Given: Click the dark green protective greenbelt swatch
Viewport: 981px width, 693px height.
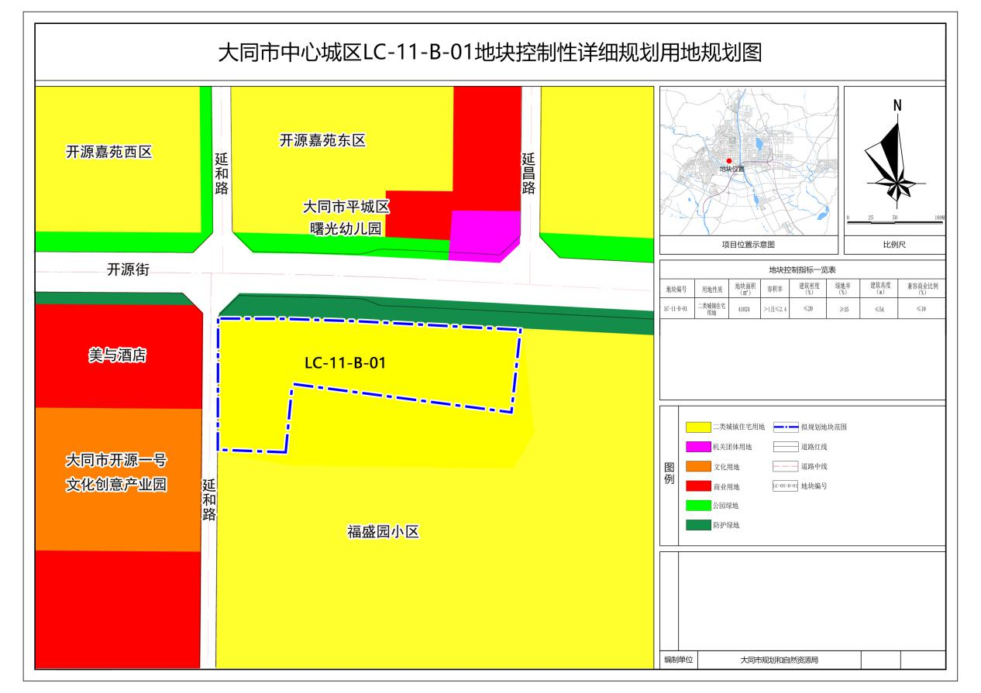Looking at the screenshot, I should point(698,526).
